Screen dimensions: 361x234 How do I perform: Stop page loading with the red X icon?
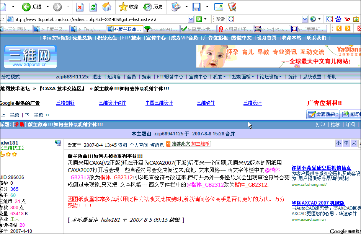click(x=80, y=7)
